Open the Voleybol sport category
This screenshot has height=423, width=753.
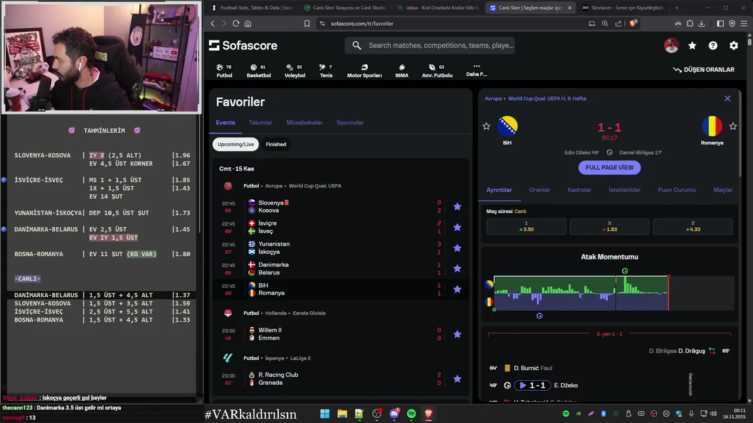295,70
